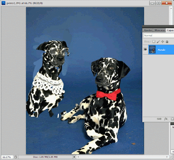Select the Fondo layer thumbnail
The image size is (174, 160).
click(152, 49)
